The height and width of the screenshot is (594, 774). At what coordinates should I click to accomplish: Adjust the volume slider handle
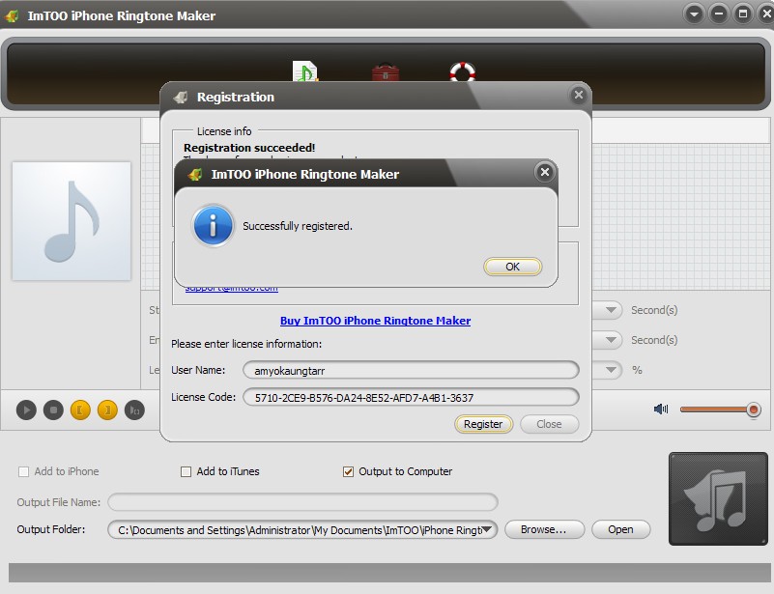pyautogui.click(x=754, y=410)
